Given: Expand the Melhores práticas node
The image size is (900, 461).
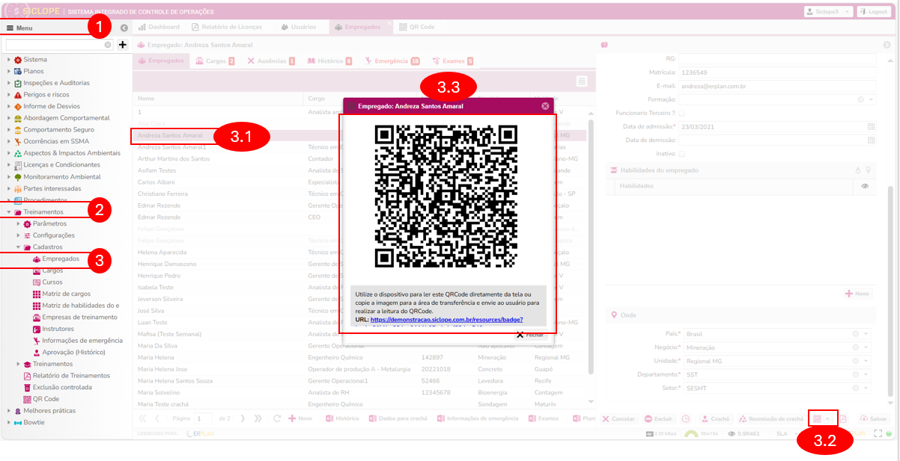Looking at the screenshot, I should [9, 410].
